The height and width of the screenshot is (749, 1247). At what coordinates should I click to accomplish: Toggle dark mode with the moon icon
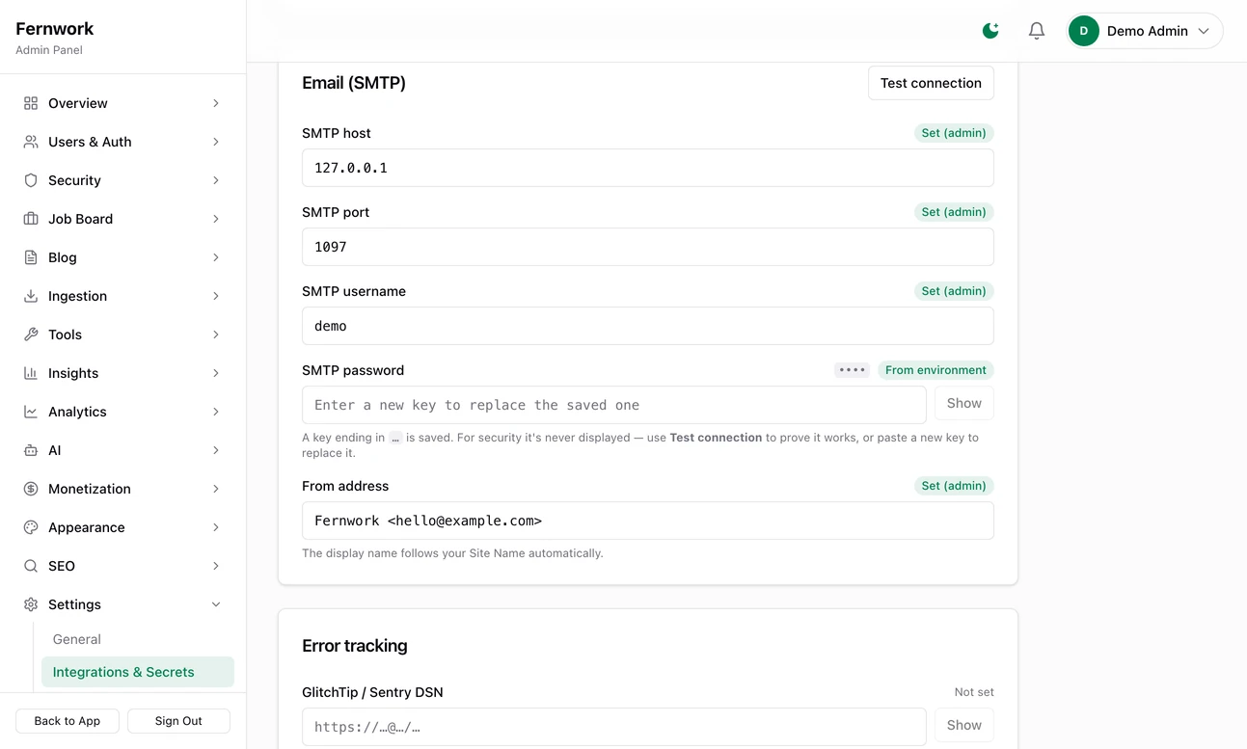(x=990, y=31)
